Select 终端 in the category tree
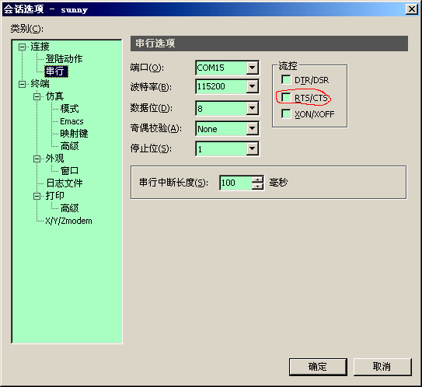Viewport: 422px width, 387px height. 40,84
